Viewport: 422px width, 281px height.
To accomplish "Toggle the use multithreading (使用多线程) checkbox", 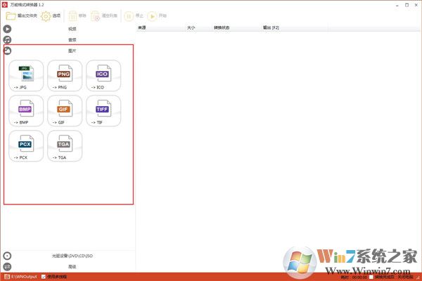I will [44, 277].
